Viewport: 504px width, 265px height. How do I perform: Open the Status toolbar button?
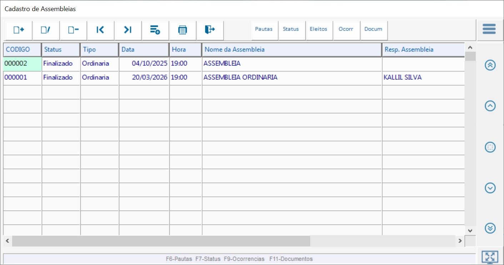(291, 29)
